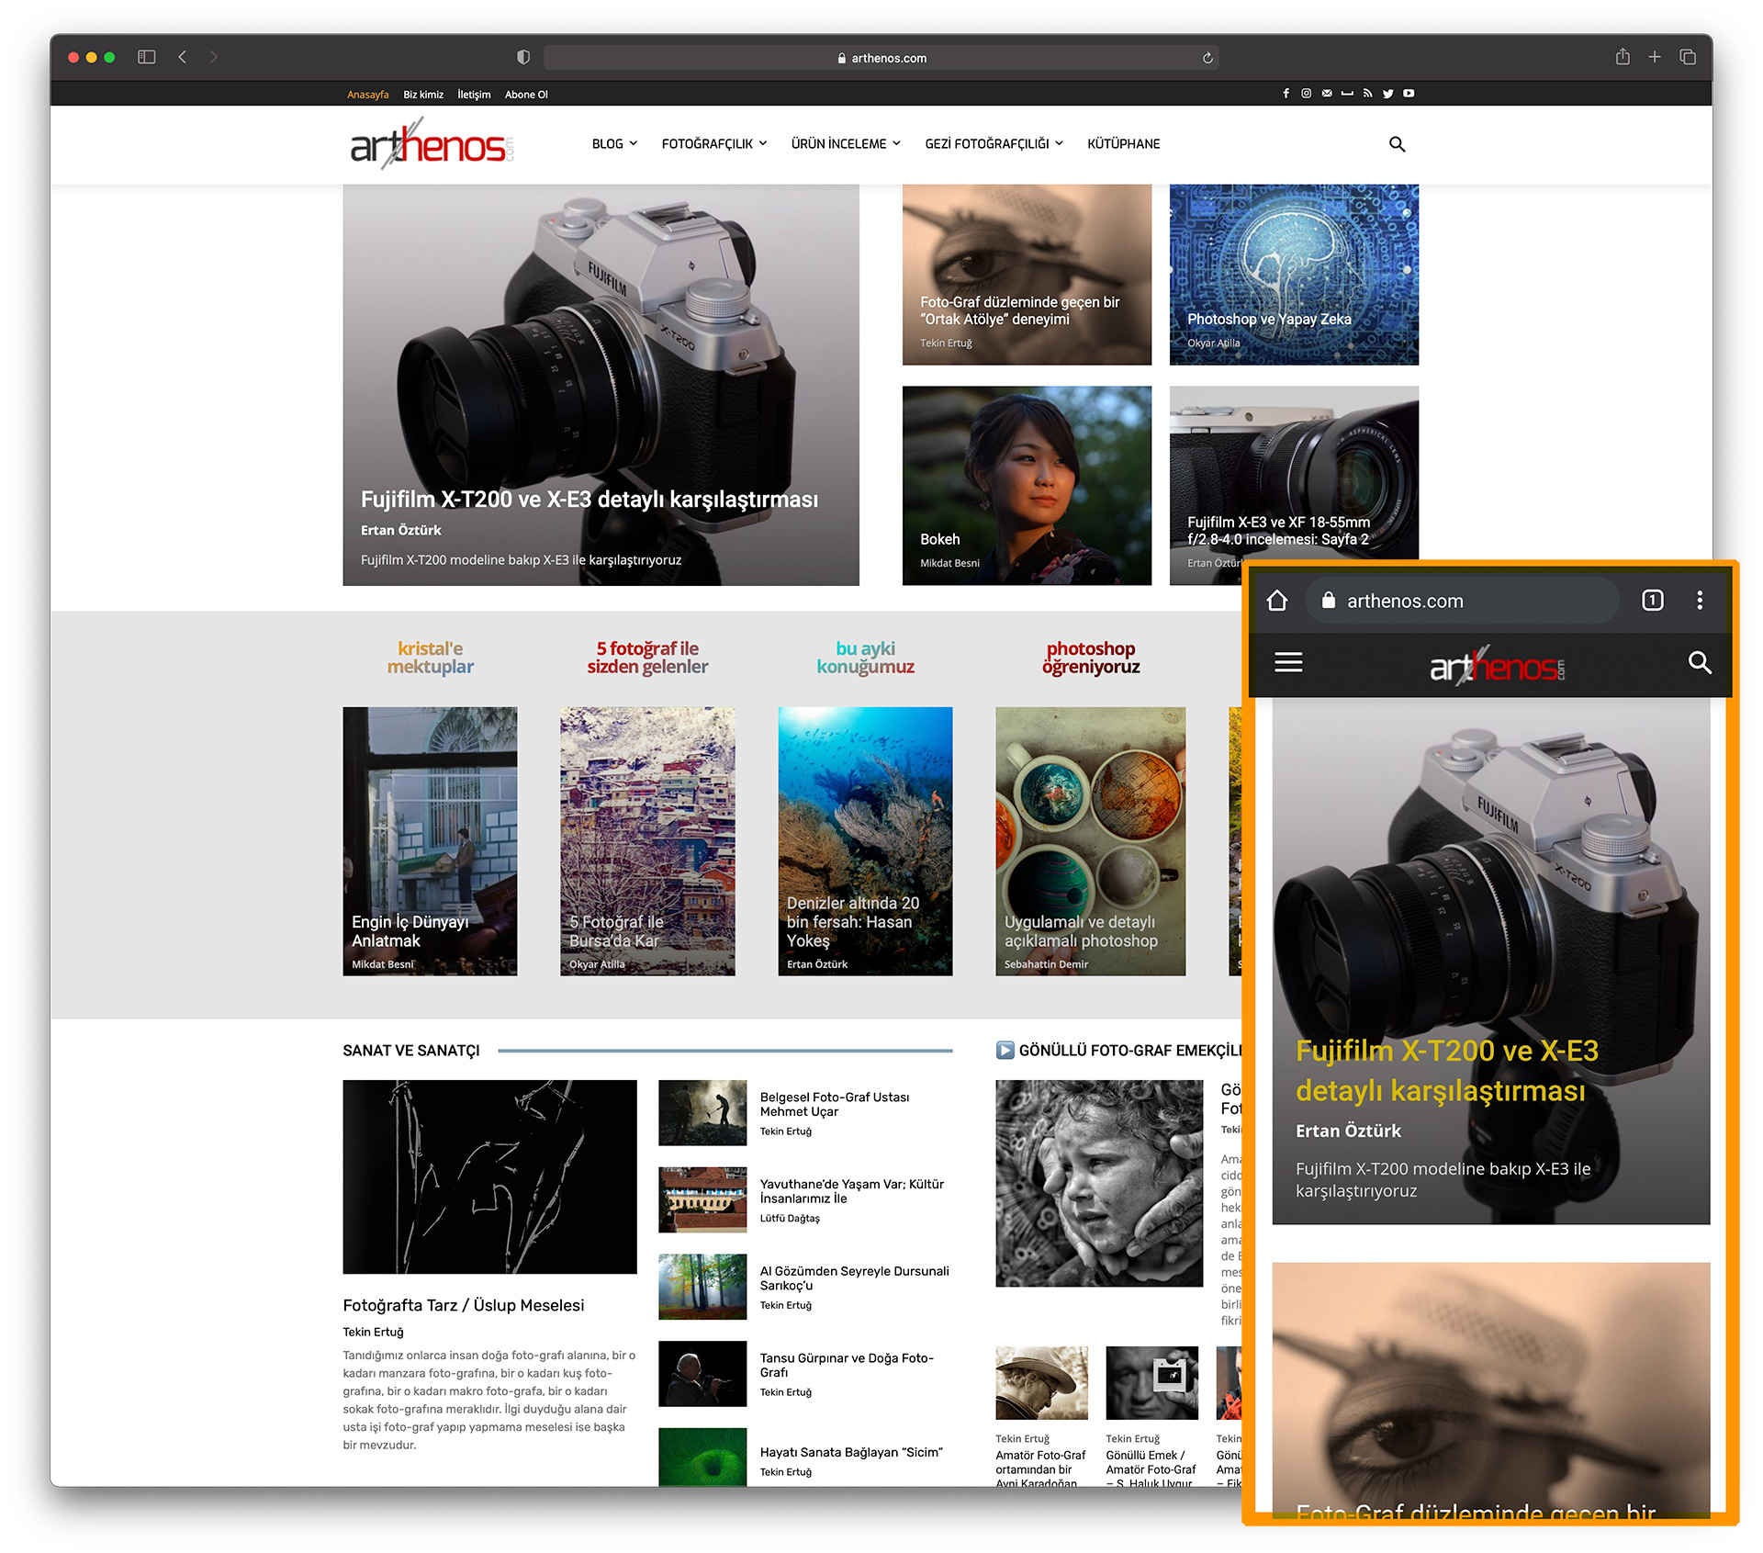
Task: Open the mobile browser tab counter
Action: (x=1652, y=601)
